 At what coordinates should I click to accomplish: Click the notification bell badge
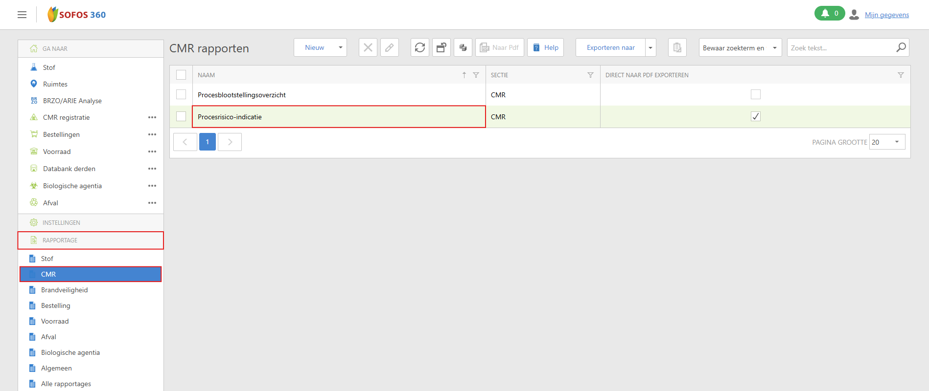pyautogui.click(x=829, y=13)
